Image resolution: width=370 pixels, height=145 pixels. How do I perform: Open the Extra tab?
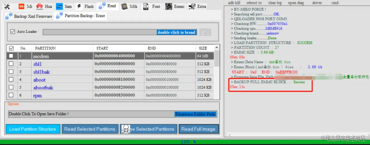point(197,6)
